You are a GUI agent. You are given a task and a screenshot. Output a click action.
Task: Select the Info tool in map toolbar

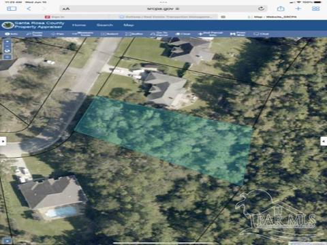click(12, 34)
